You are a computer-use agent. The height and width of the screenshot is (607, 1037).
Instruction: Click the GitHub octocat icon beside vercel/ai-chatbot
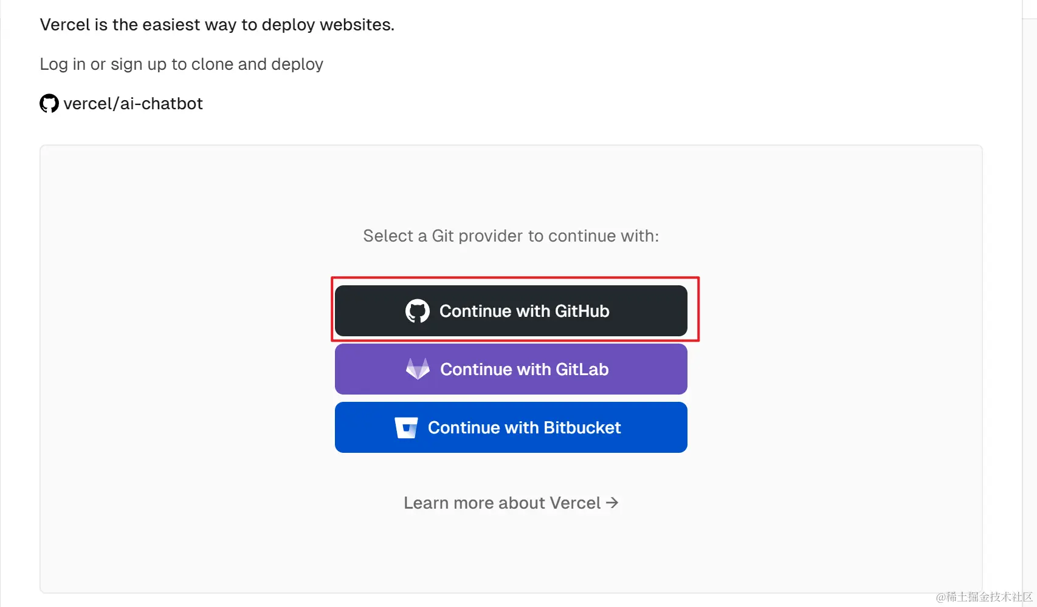[49, 103]
